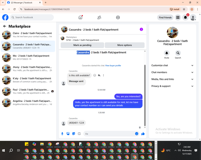Open the Menu grid icon
The width and height of the screenshot is (201, 160).
178,17
